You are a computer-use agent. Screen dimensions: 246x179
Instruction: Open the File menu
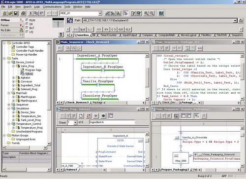click(3, 7)
